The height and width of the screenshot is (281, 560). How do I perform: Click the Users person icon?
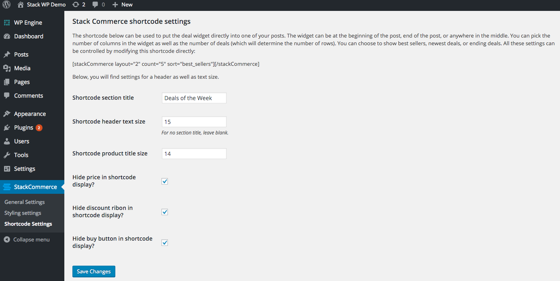pyautogui.click(x=6, y=141)
